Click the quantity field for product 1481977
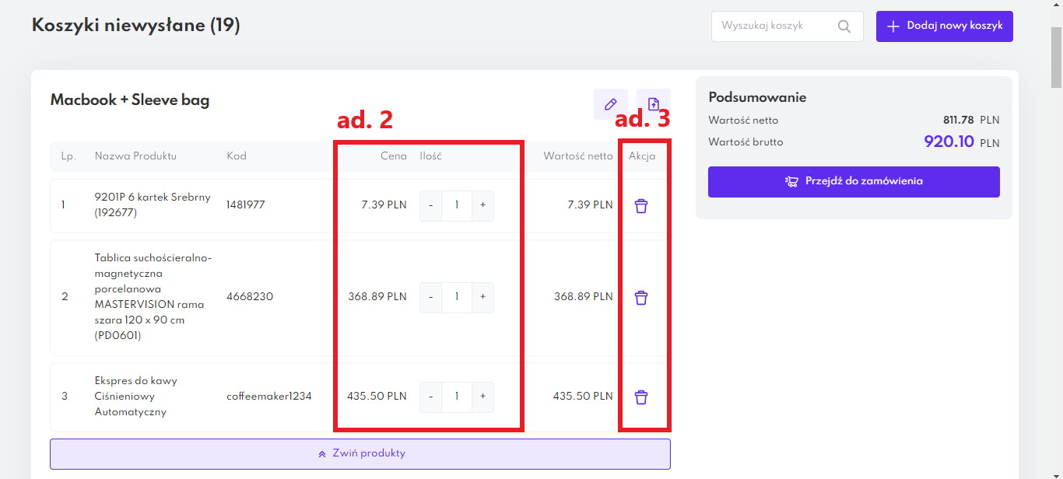 pos(457,206)
